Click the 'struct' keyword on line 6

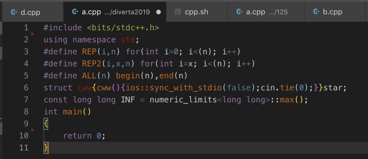tap(58, 88)
